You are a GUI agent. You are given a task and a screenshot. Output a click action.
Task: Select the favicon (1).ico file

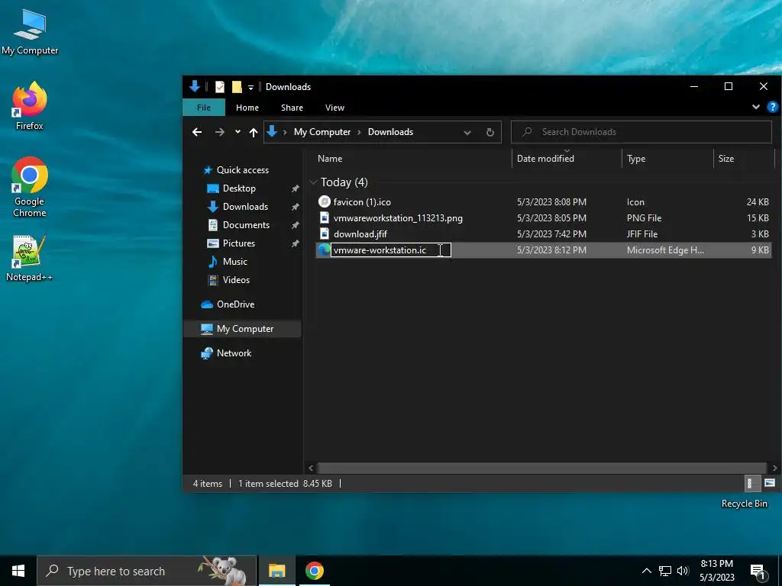361,201
